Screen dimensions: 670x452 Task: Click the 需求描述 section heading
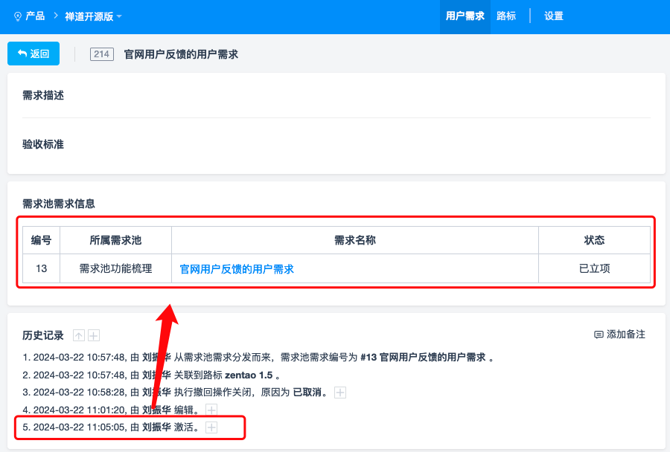pyautogui.click(x=43, y=95)
